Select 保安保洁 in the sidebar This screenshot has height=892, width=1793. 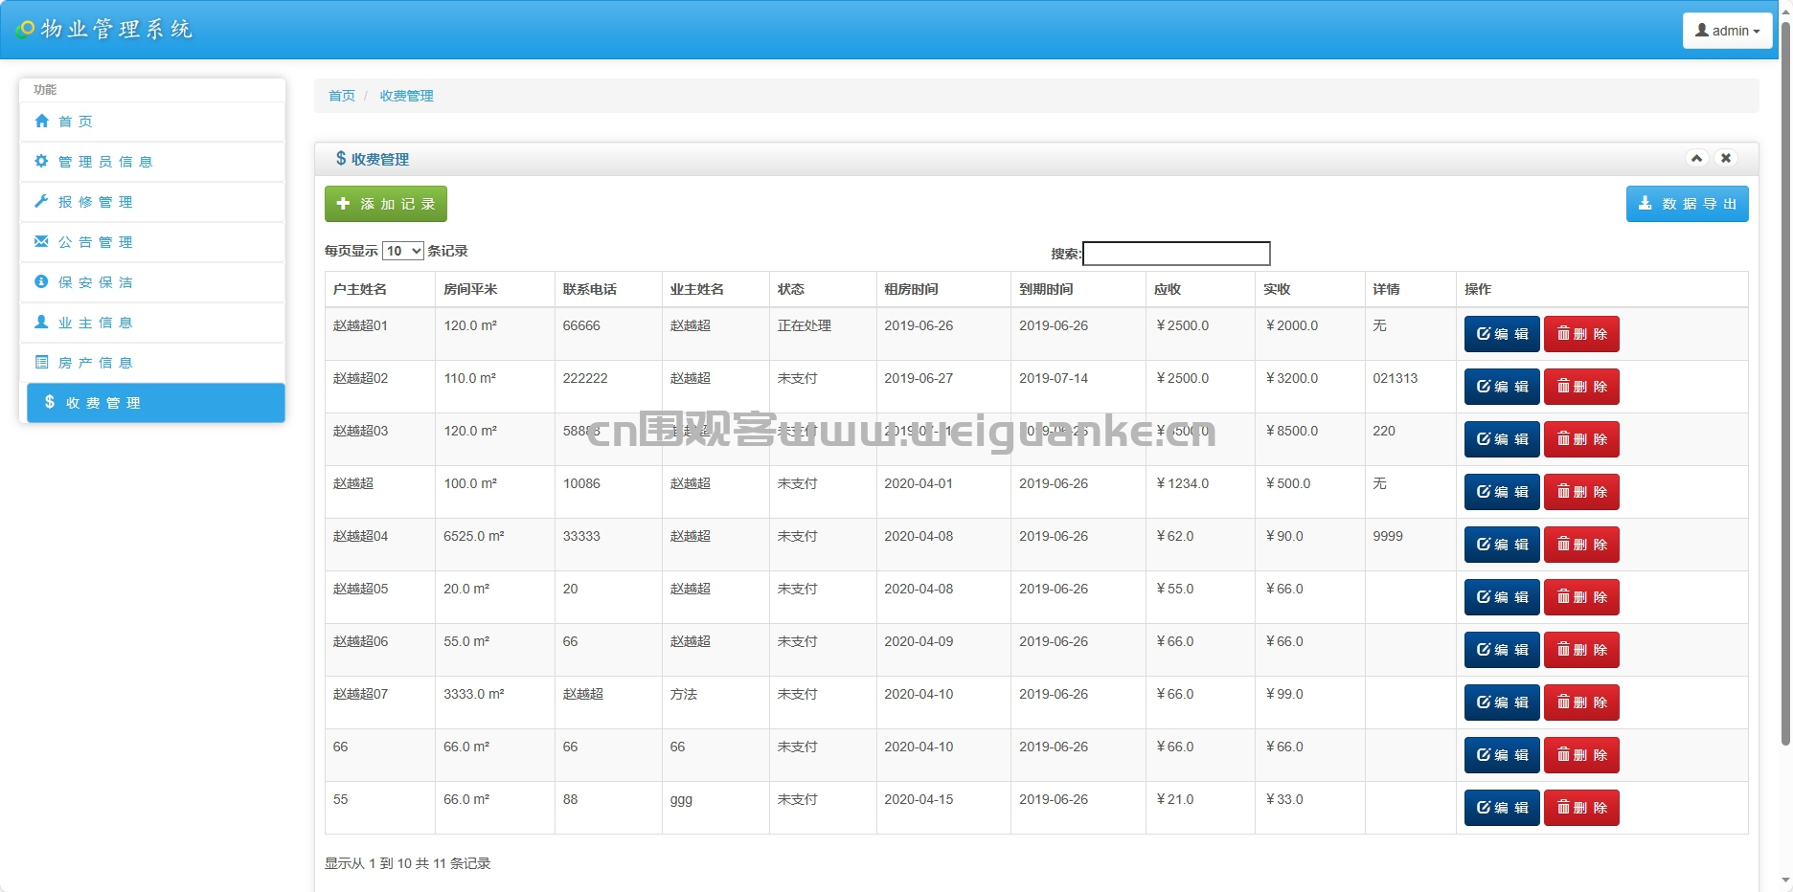point(152,282)
